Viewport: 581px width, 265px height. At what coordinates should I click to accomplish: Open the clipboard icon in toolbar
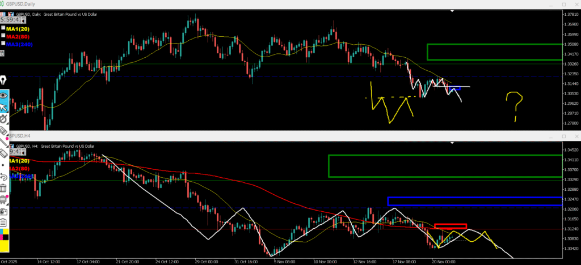(3, 222)
